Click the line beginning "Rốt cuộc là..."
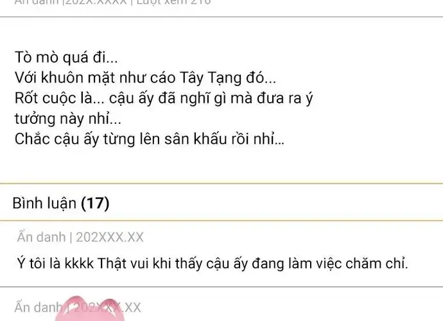The width and height of the screenshot is (443, 321). click(x=164, y=98)
